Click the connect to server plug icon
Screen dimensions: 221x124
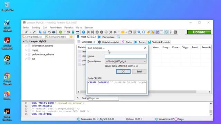(26, 32)
